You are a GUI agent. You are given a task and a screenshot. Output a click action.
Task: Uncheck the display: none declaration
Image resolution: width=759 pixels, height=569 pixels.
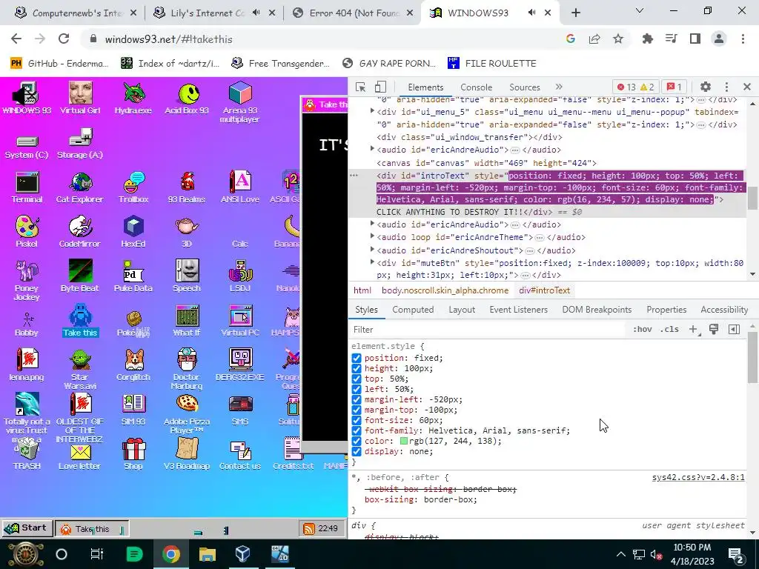(357, 451)
